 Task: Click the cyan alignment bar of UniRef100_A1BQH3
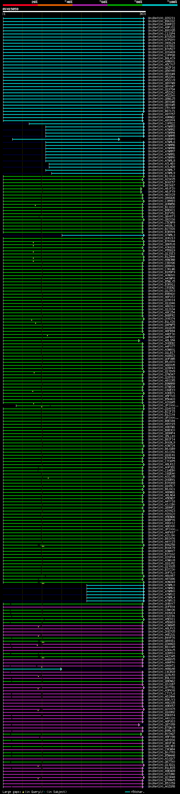(66, 139)
